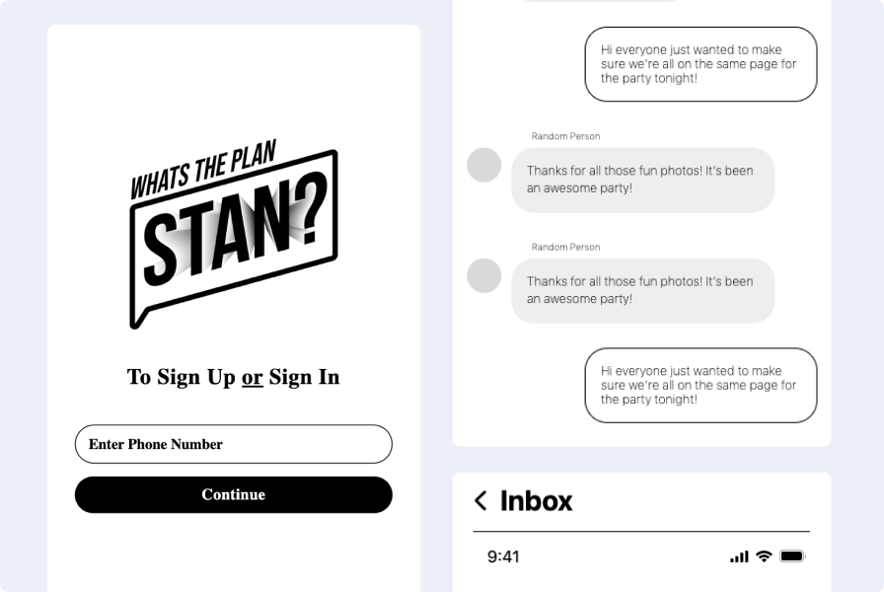Open the upper gray "Thanks for all" message

pos(642,180)
